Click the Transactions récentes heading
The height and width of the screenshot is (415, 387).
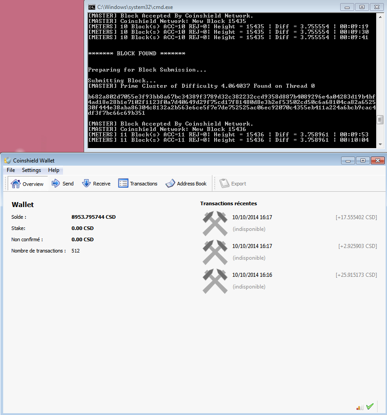(229, 203)
